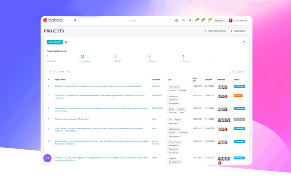Open the Altice customer link
This screenshot has height=182, width=291.
pyautogui.click(x=154, y=119)
